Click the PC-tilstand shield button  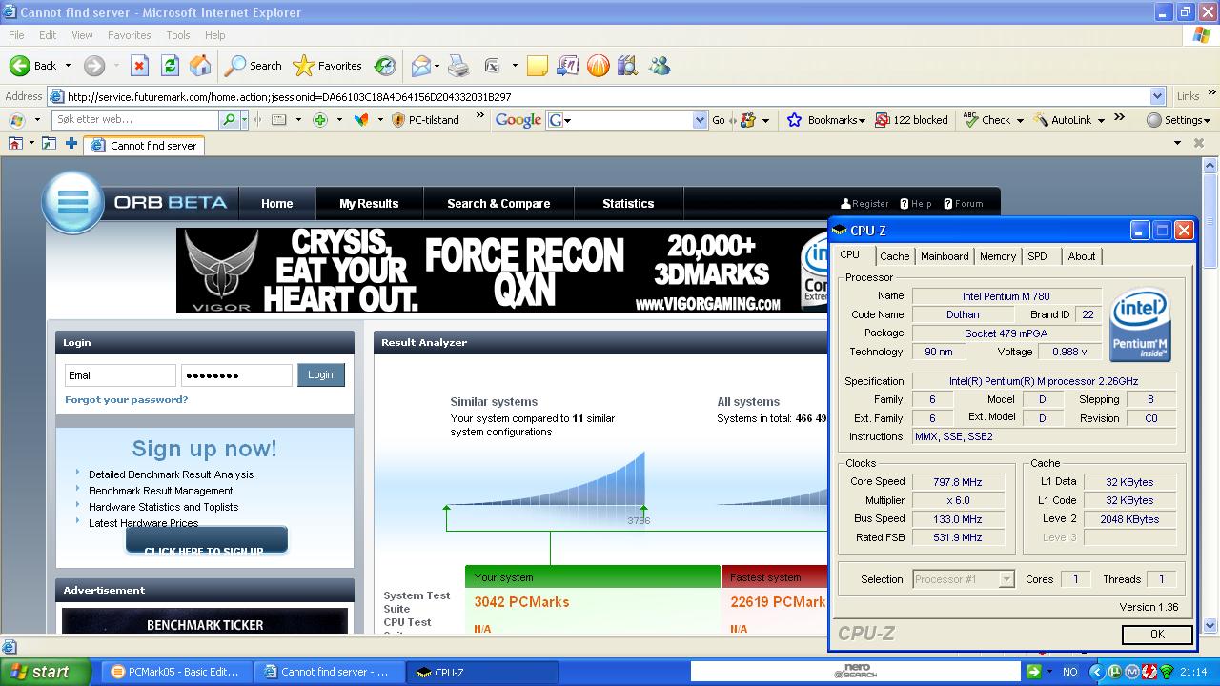[426, 120]
